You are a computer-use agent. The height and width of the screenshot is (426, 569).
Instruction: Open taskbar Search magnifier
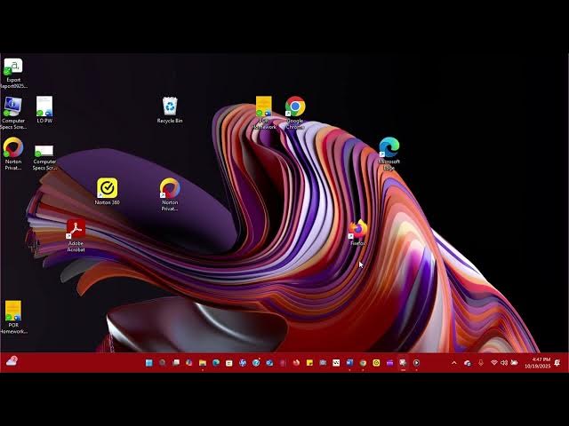(x=162, y=363)
